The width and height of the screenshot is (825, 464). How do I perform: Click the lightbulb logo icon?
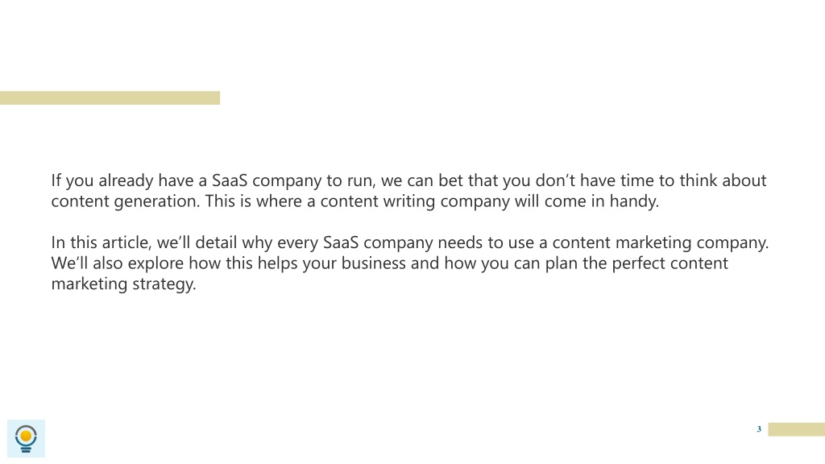tap(26, 438)
